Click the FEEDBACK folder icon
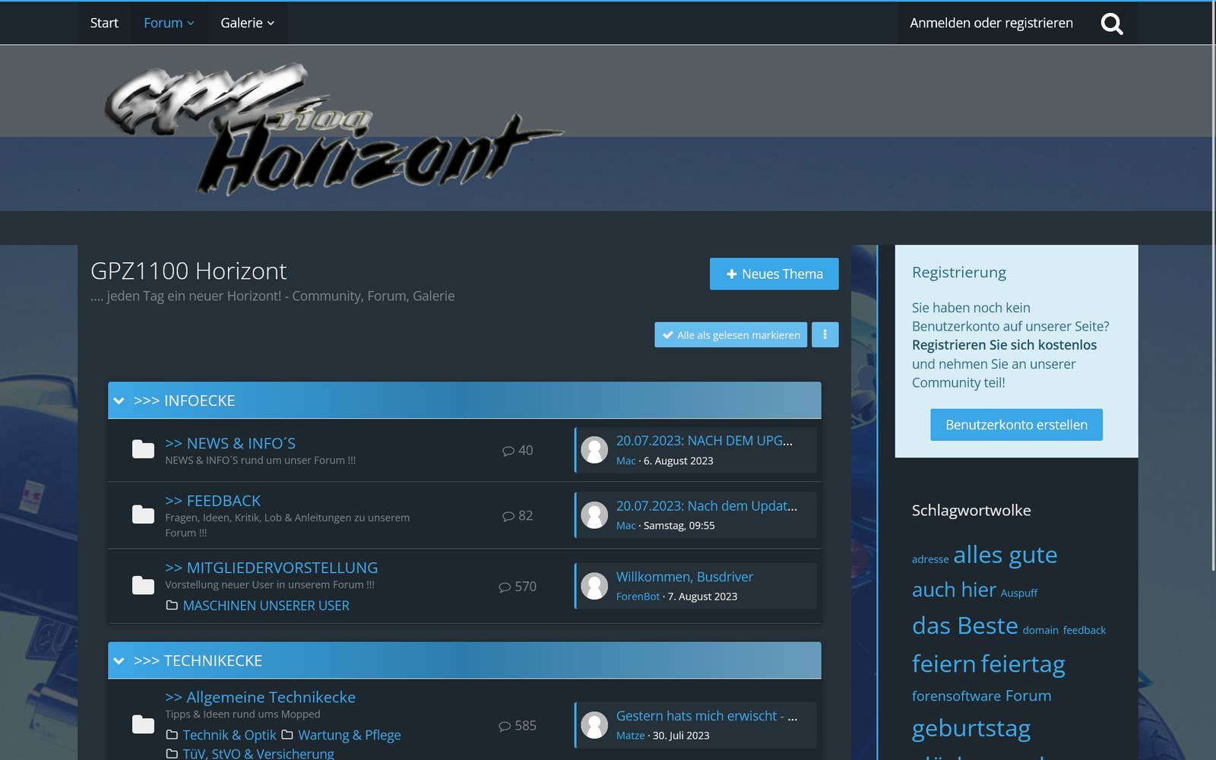This screenshot has height=760, width=1216. 143,515
